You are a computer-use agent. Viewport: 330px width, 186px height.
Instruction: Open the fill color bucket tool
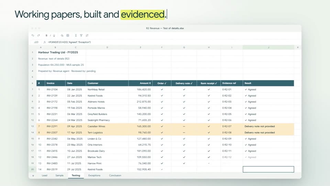(62, 35)
